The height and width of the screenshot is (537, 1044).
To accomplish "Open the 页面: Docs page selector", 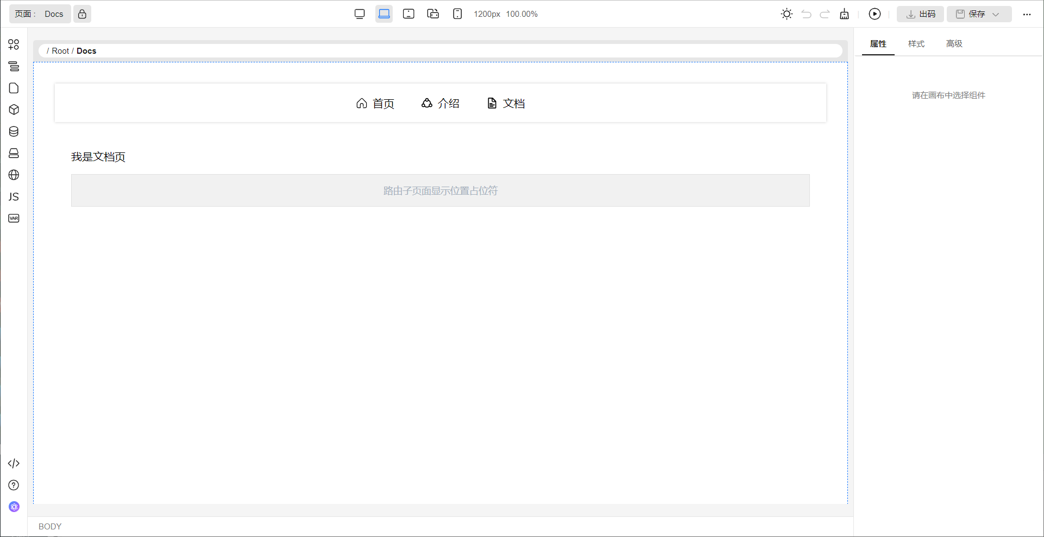I will coord(40,14).
